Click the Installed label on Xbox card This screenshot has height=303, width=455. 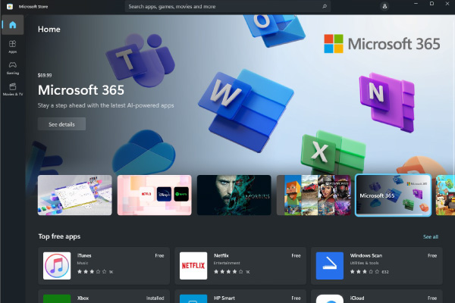(155, 298)
